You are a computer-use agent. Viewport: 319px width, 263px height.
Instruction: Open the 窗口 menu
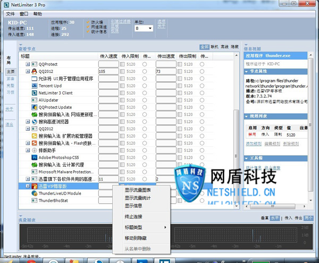click(24, 14)
